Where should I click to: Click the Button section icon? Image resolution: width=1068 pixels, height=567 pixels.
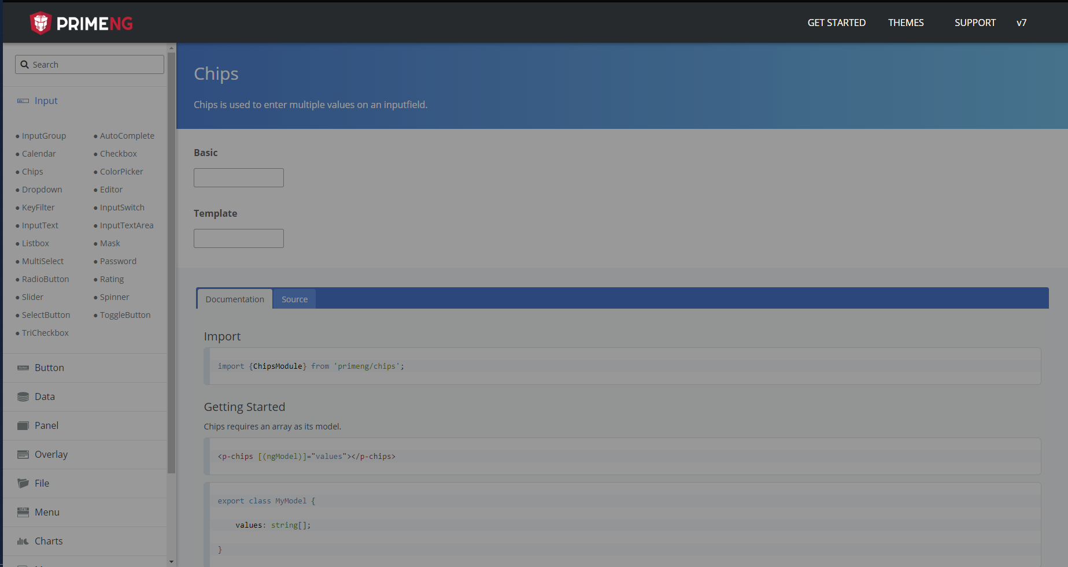click(x=22, y=367)
